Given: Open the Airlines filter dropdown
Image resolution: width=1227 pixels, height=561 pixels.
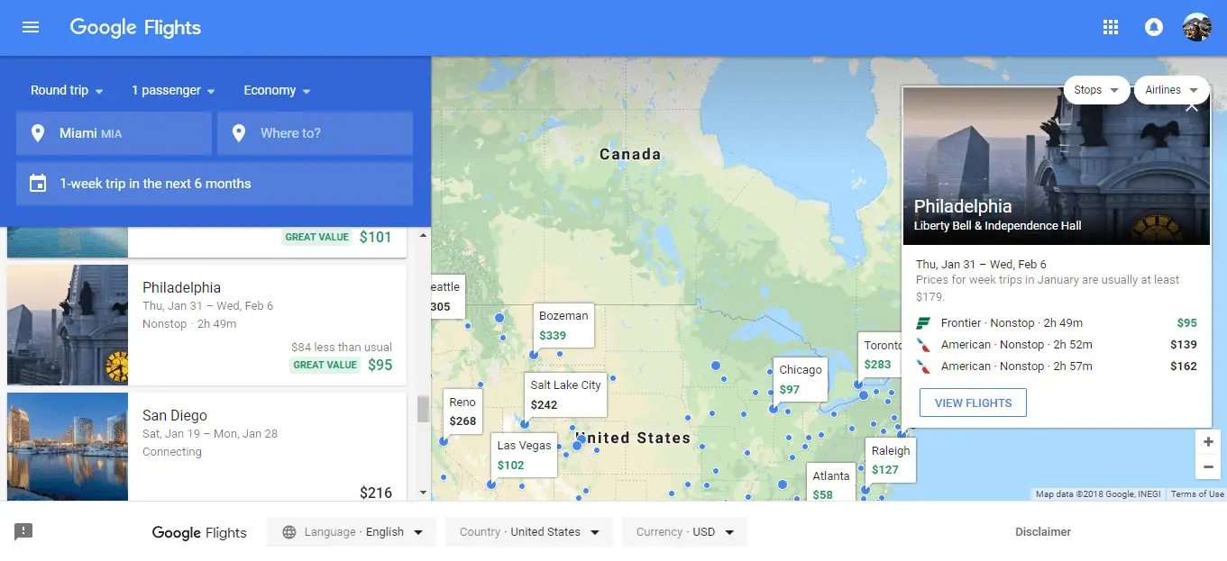Looking at the screenshot, I should pos(1172,90).
